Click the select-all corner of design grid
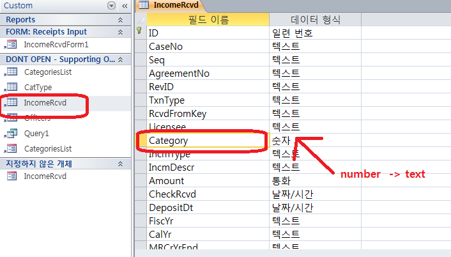 click(141, 20)
